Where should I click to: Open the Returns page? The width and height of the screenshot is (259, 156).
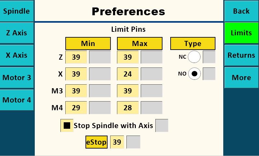(241, 55)
